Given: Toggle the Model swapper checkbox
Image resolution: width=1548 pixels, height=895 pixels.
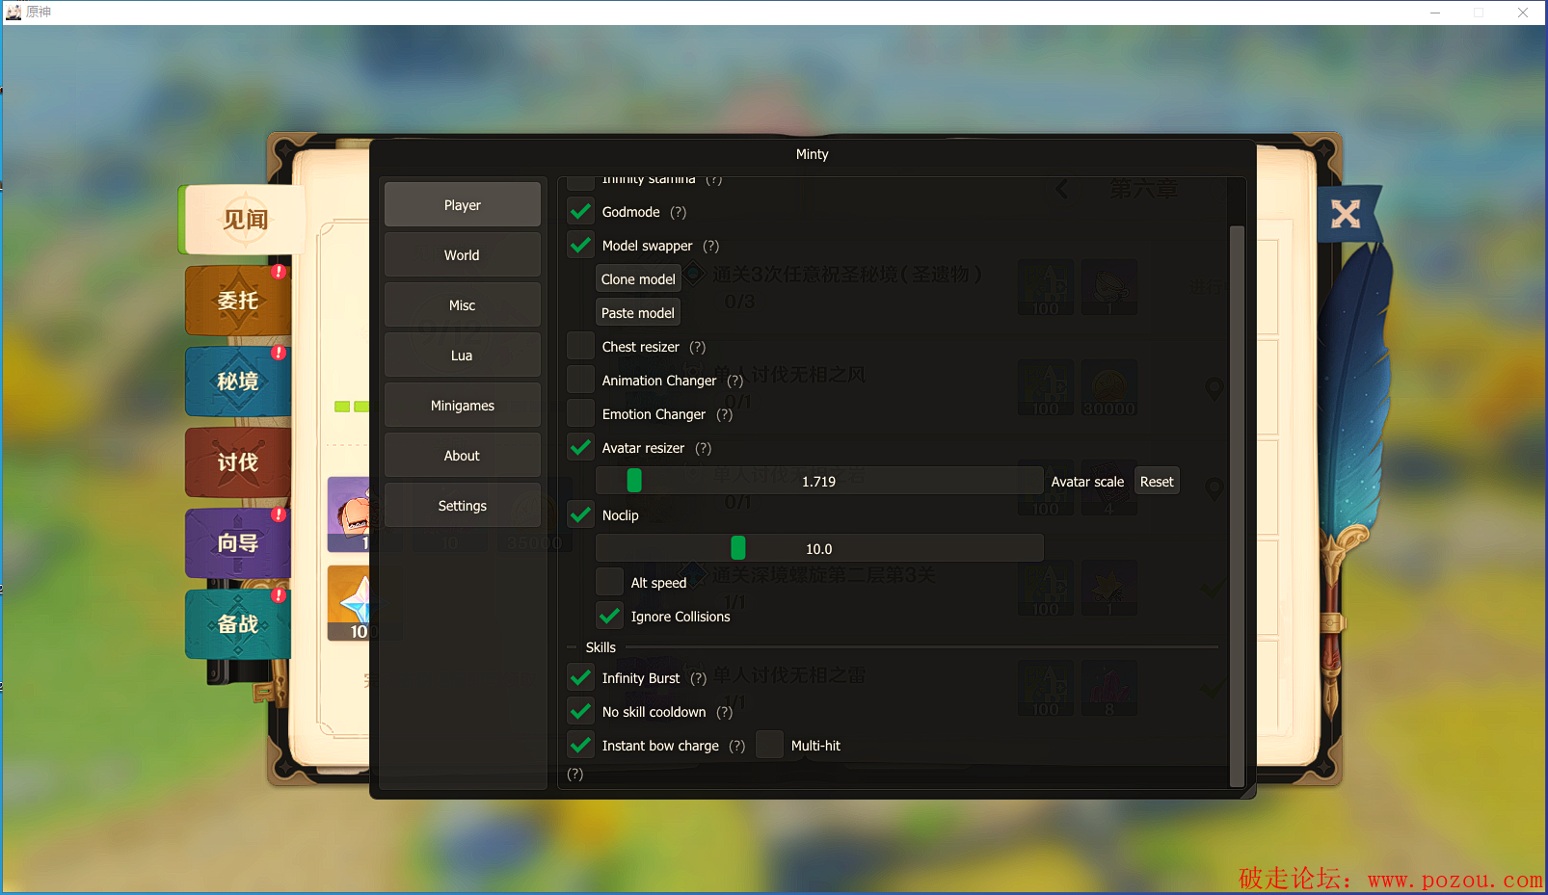Looking at the screenshot, I should [581, 246].
